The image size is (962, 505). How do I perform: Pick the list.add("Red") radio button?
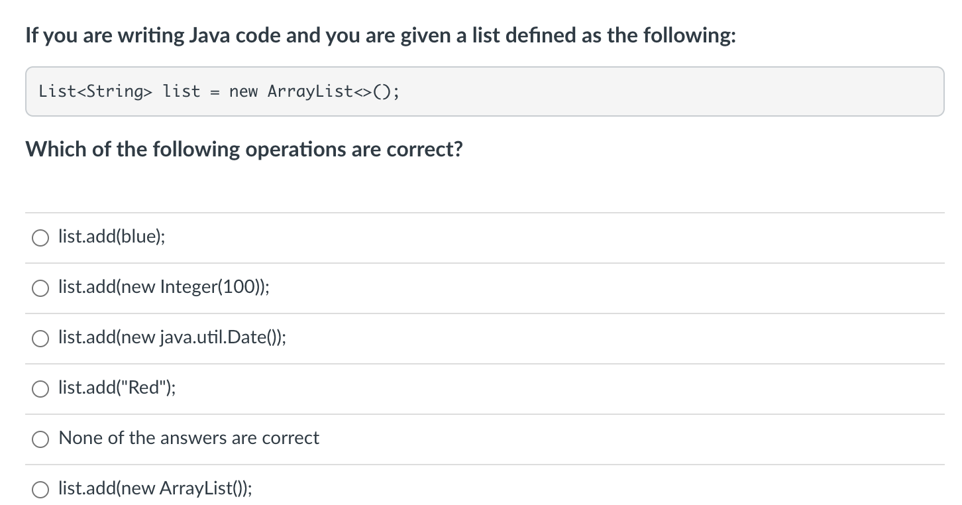click(x=40, y=388)
